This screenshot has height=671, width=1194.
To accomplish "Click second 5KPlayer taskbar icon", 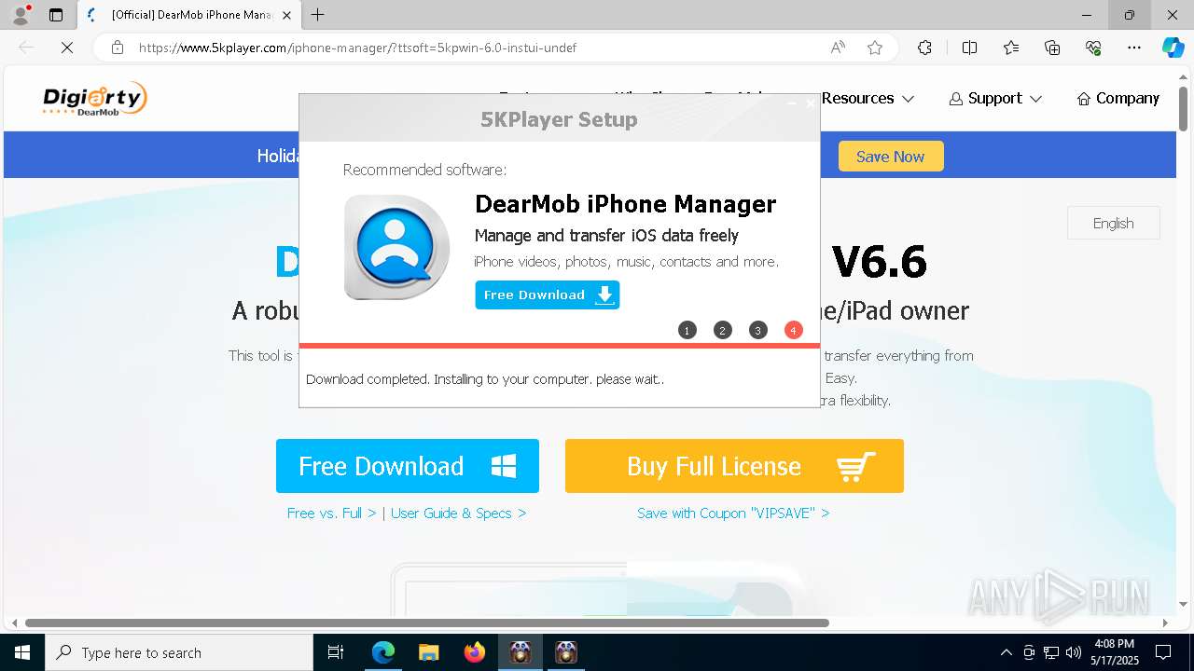I will 565,652.
